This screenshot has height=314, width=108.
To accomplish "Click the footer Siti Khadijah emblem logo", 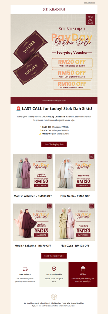I will click(x=54, y=297).
